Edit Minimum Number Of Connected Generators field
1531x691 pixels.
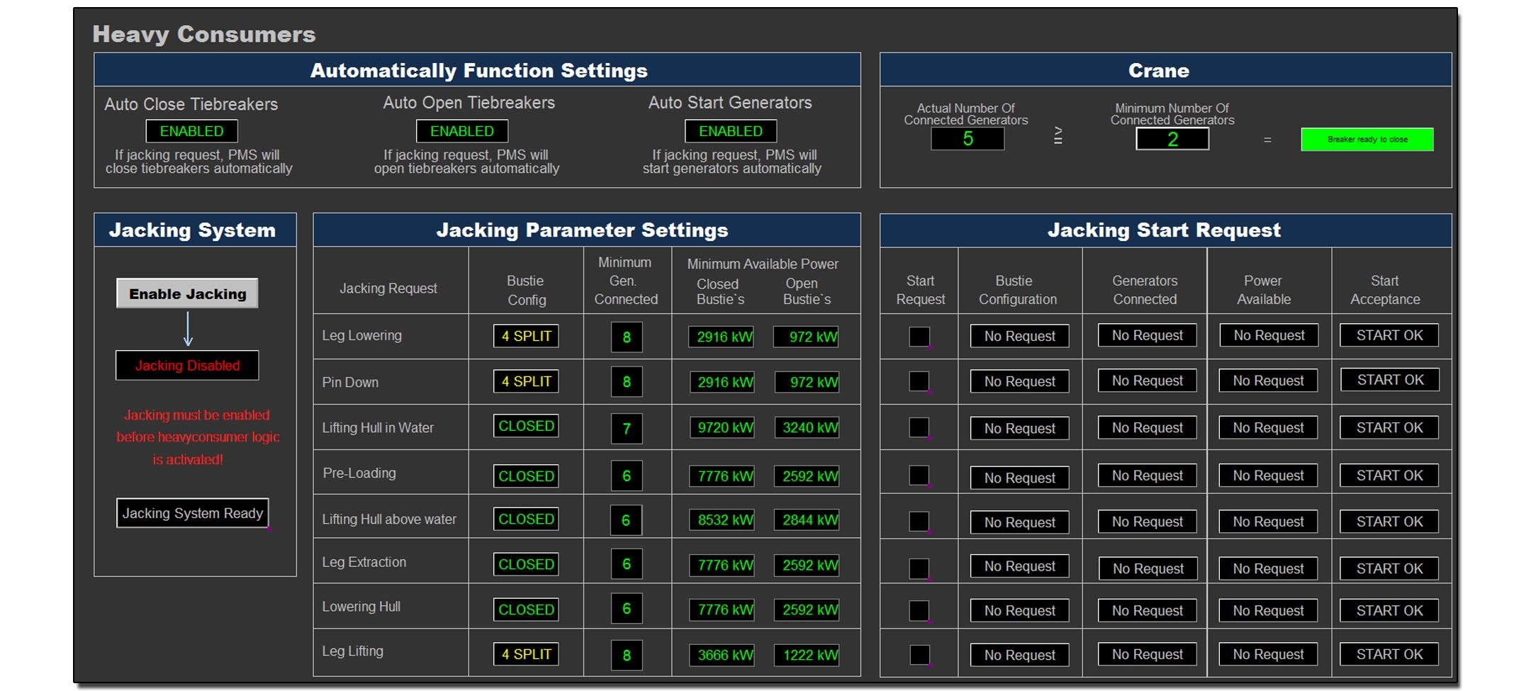point(1172,139)
